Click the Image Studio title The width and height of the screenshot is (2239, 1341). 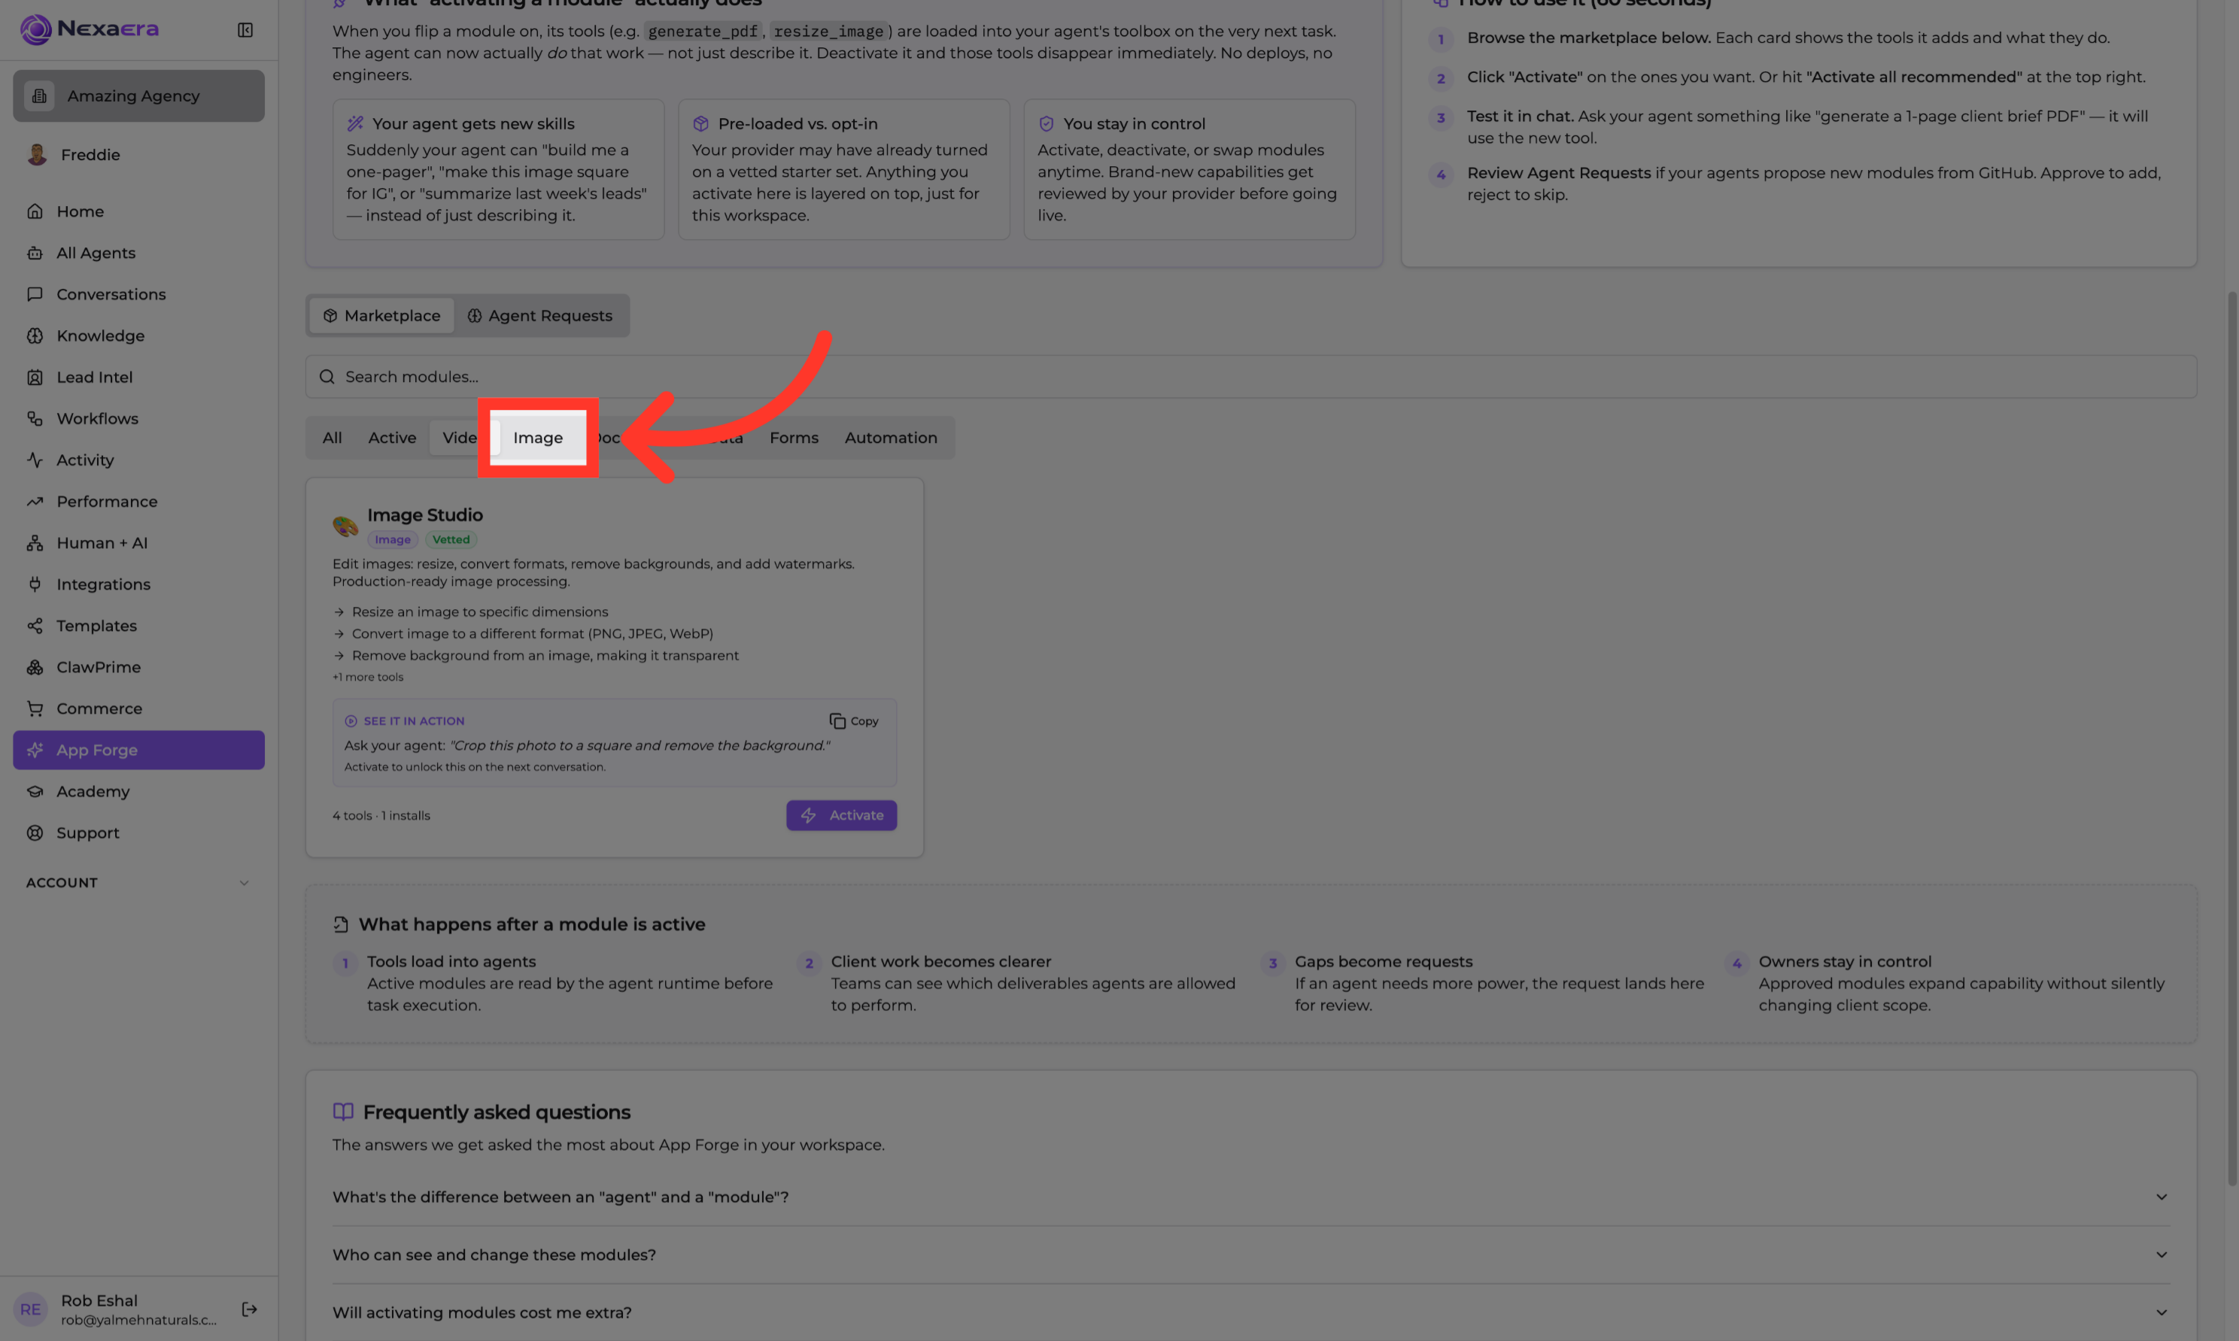pos(425,515)
